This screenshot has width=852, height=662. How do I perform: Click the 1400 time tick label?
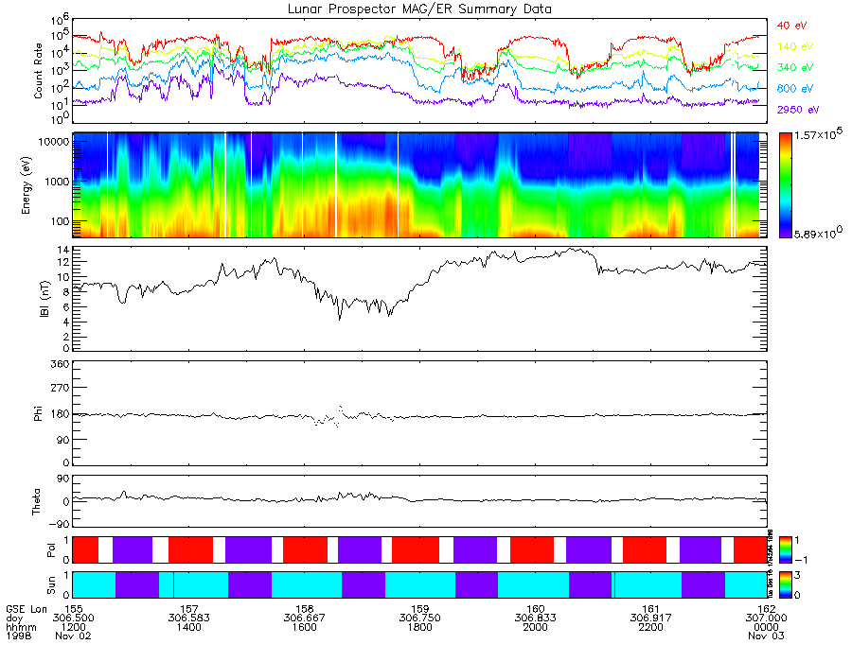(188, 627)
